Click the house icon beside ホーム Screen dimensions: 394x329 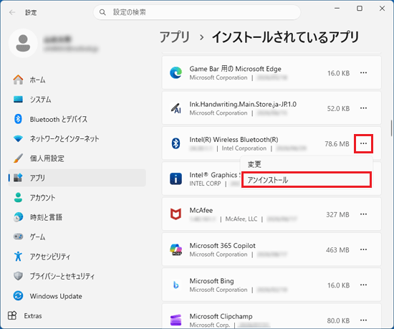[x=18, y=80]
